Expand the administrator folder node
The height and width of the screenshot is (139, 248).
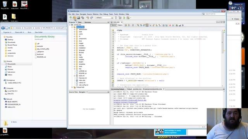74,29
